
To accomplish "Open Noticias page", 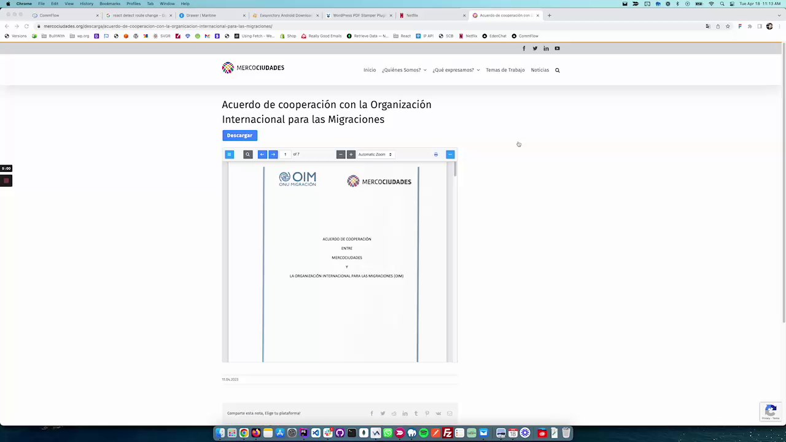I will click(x=540, y=70).
